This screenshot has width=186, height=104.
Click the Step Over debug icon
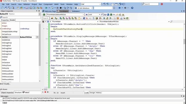tap(68, 8)
